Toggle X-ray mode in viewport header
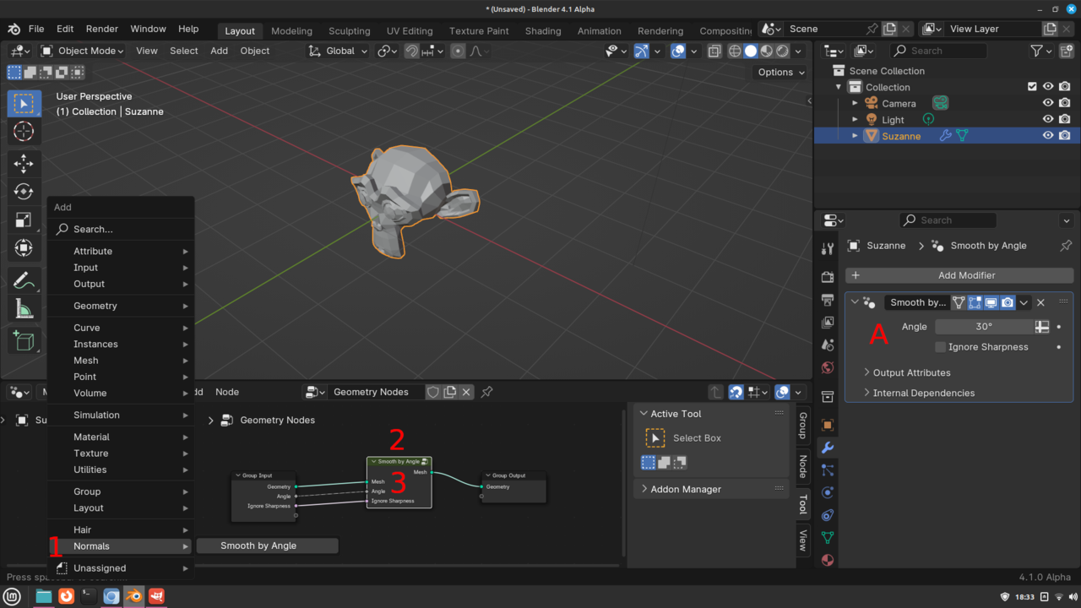Viewport: 1081px width, 608px height. coord(714,51)
